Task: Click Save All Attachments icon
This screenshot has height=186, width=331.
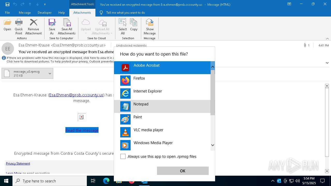Action: point(67,27)
